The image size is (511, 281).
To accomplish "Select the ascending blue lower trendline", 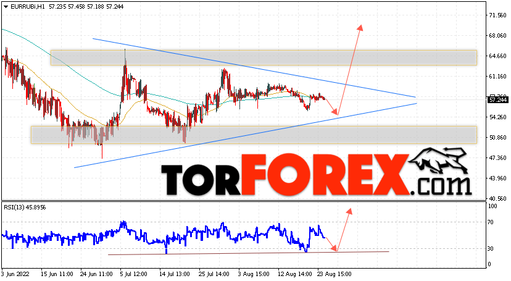I will [246, 135].
